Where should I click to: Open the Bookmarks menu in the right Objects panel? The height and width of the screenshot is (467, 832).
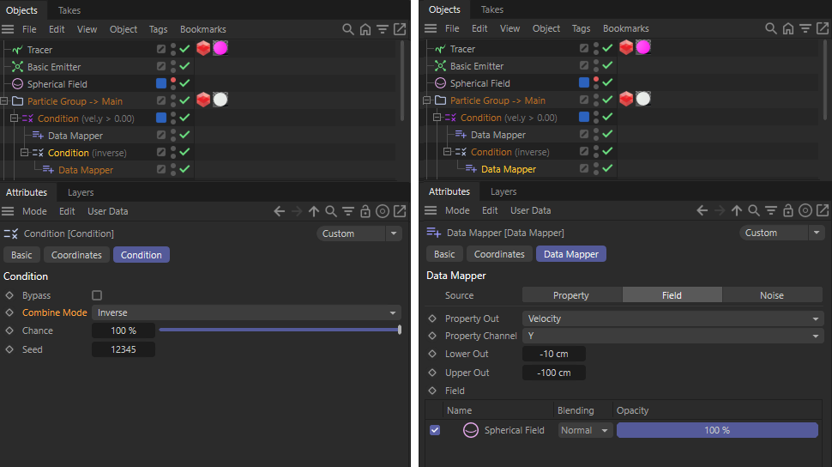[625, 28]
